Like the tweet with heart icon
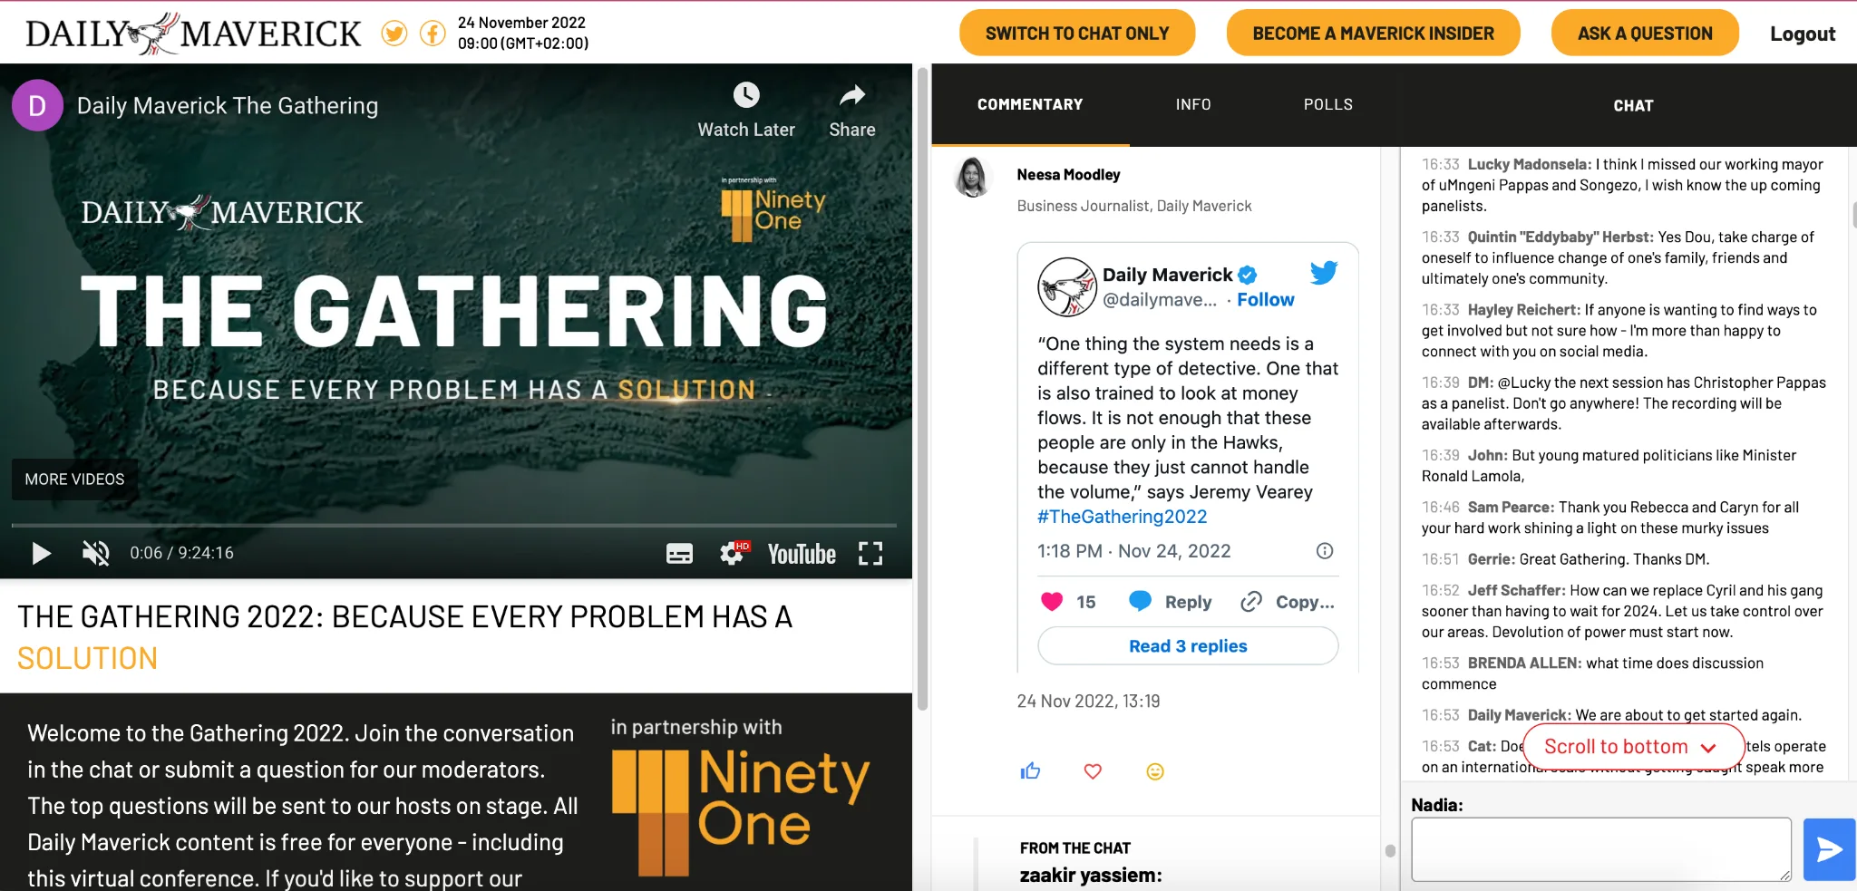 (x=1052, y=602)
